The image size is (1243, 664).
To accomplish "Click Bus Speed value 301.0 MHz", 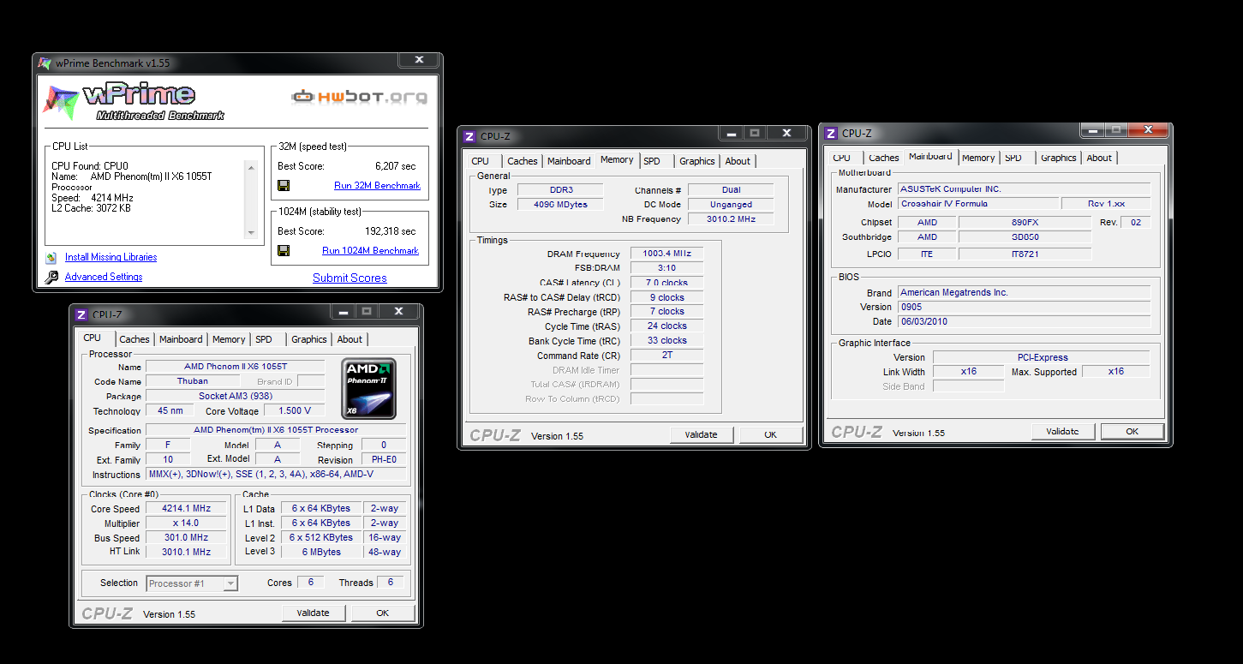I will pos(187,537).
